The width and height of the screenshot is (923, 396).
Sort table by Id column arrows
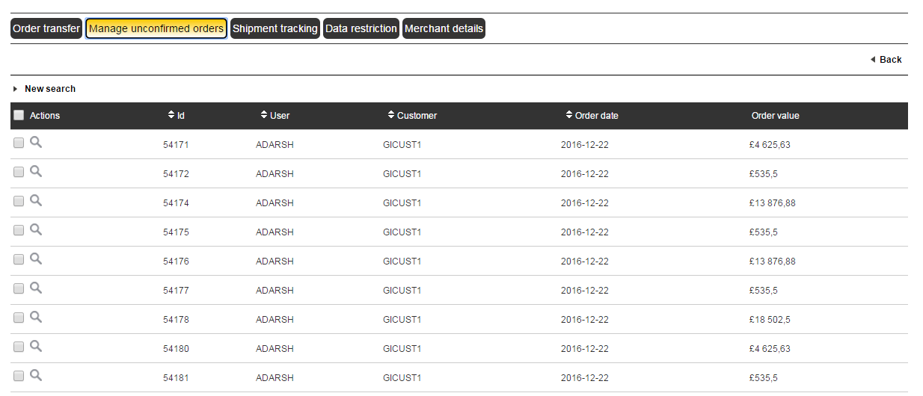click(171, 115)
